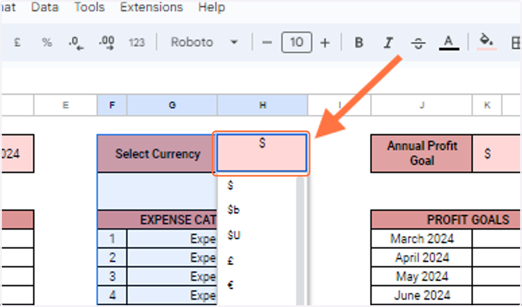Format as percent
The image size is (522, 307).
point(47,43)
